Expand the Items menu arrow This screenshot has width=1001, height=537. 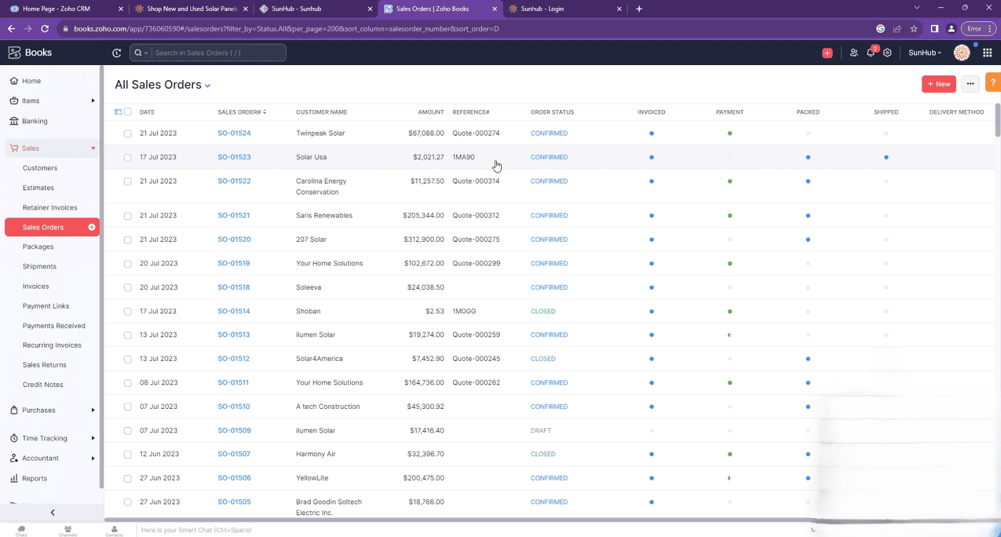(x=93, y=101)
